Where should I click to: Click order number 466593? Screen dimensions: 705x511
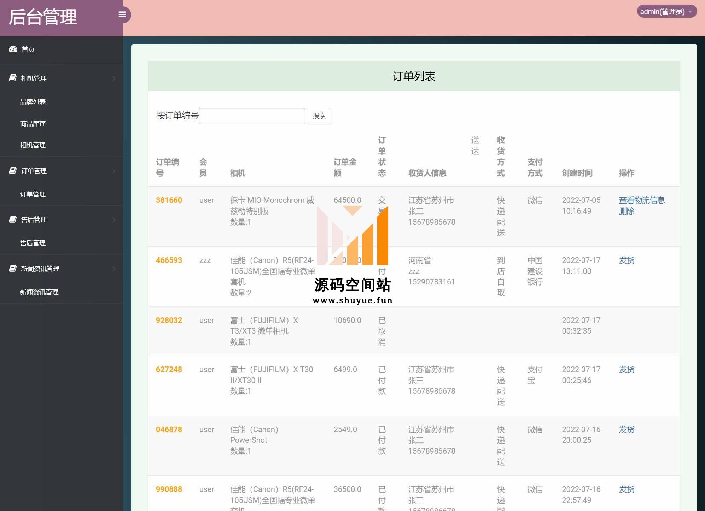[169, 260]
